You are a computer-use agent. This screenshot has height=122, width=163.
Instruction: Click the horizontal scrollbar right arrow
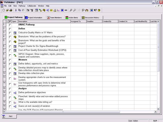tap(155, 112)
